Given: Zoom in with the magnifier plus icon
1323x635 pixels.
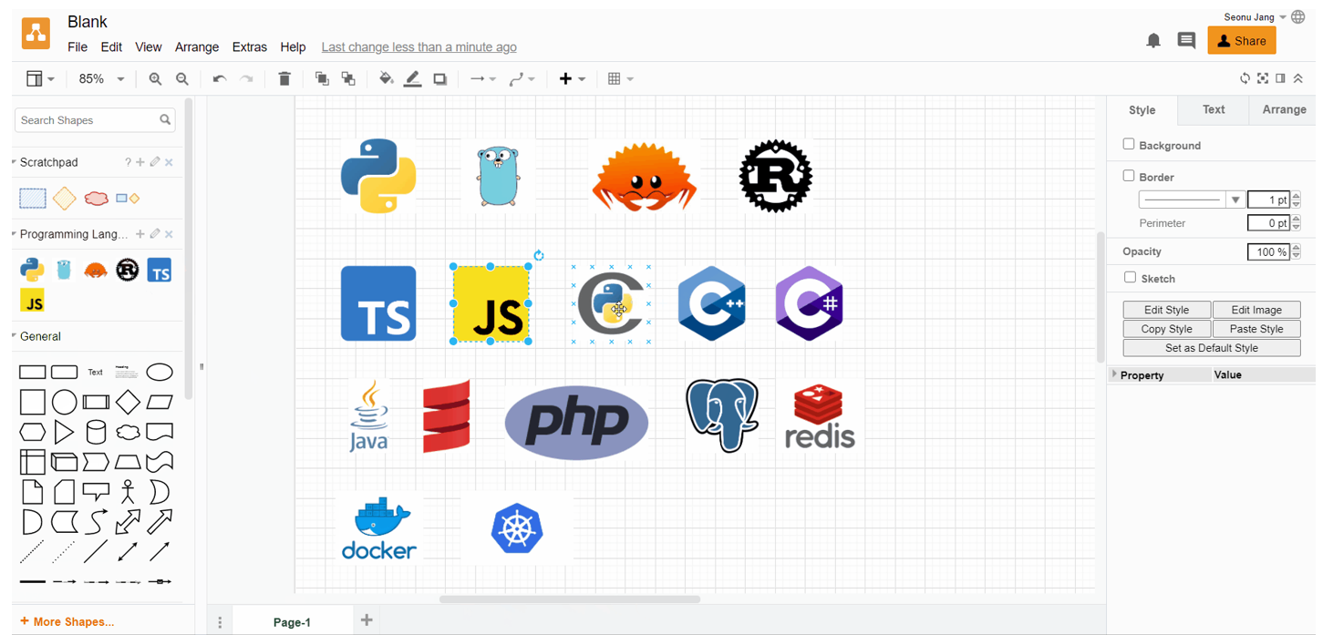Looking at the screenshot, I should click(155, 79).
